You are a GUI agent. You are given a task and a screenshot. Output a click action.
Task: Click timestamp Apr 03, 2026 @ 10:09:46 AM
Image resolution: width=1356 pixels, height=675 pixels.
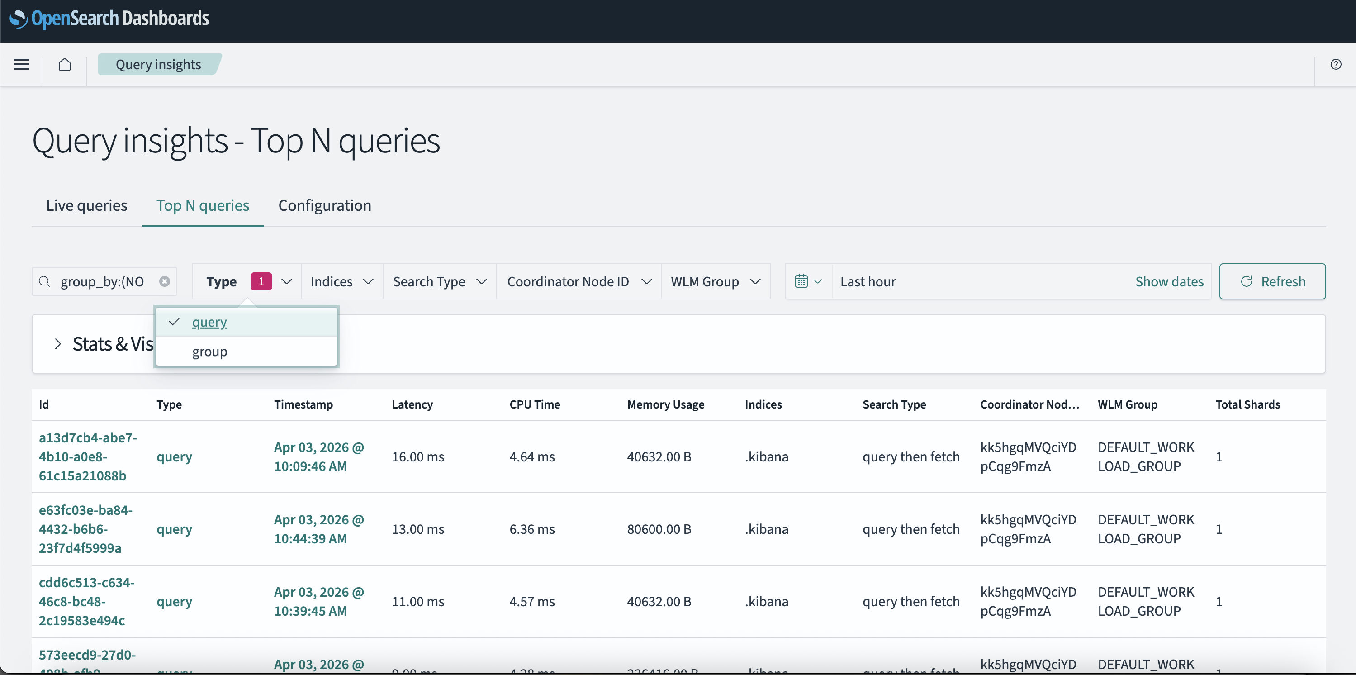pyautogui.click(x=318, y=456)
